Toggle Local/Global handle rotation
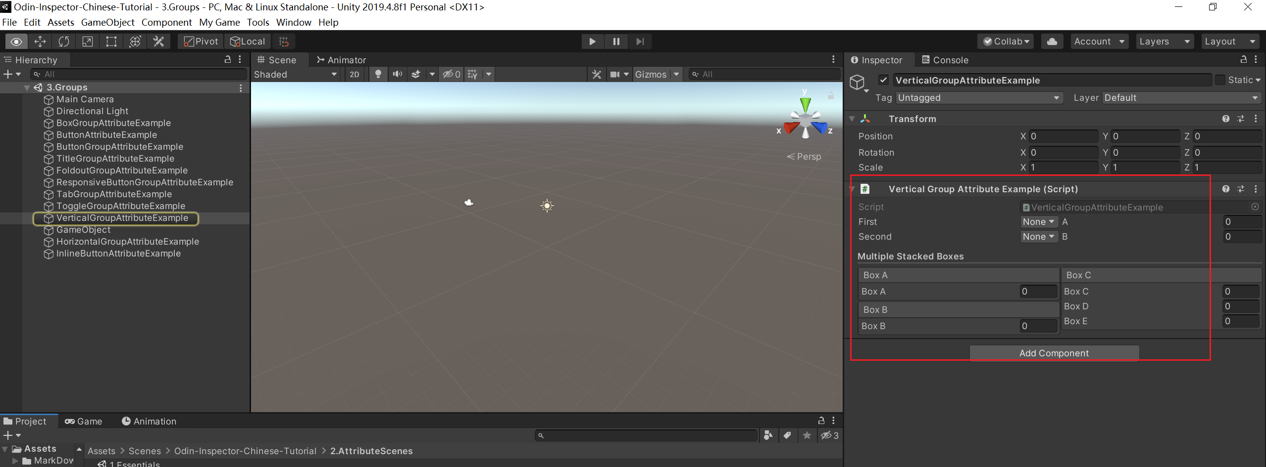Image resolution: width=1266 pixels, height=467 pixels. pos(248,42)
